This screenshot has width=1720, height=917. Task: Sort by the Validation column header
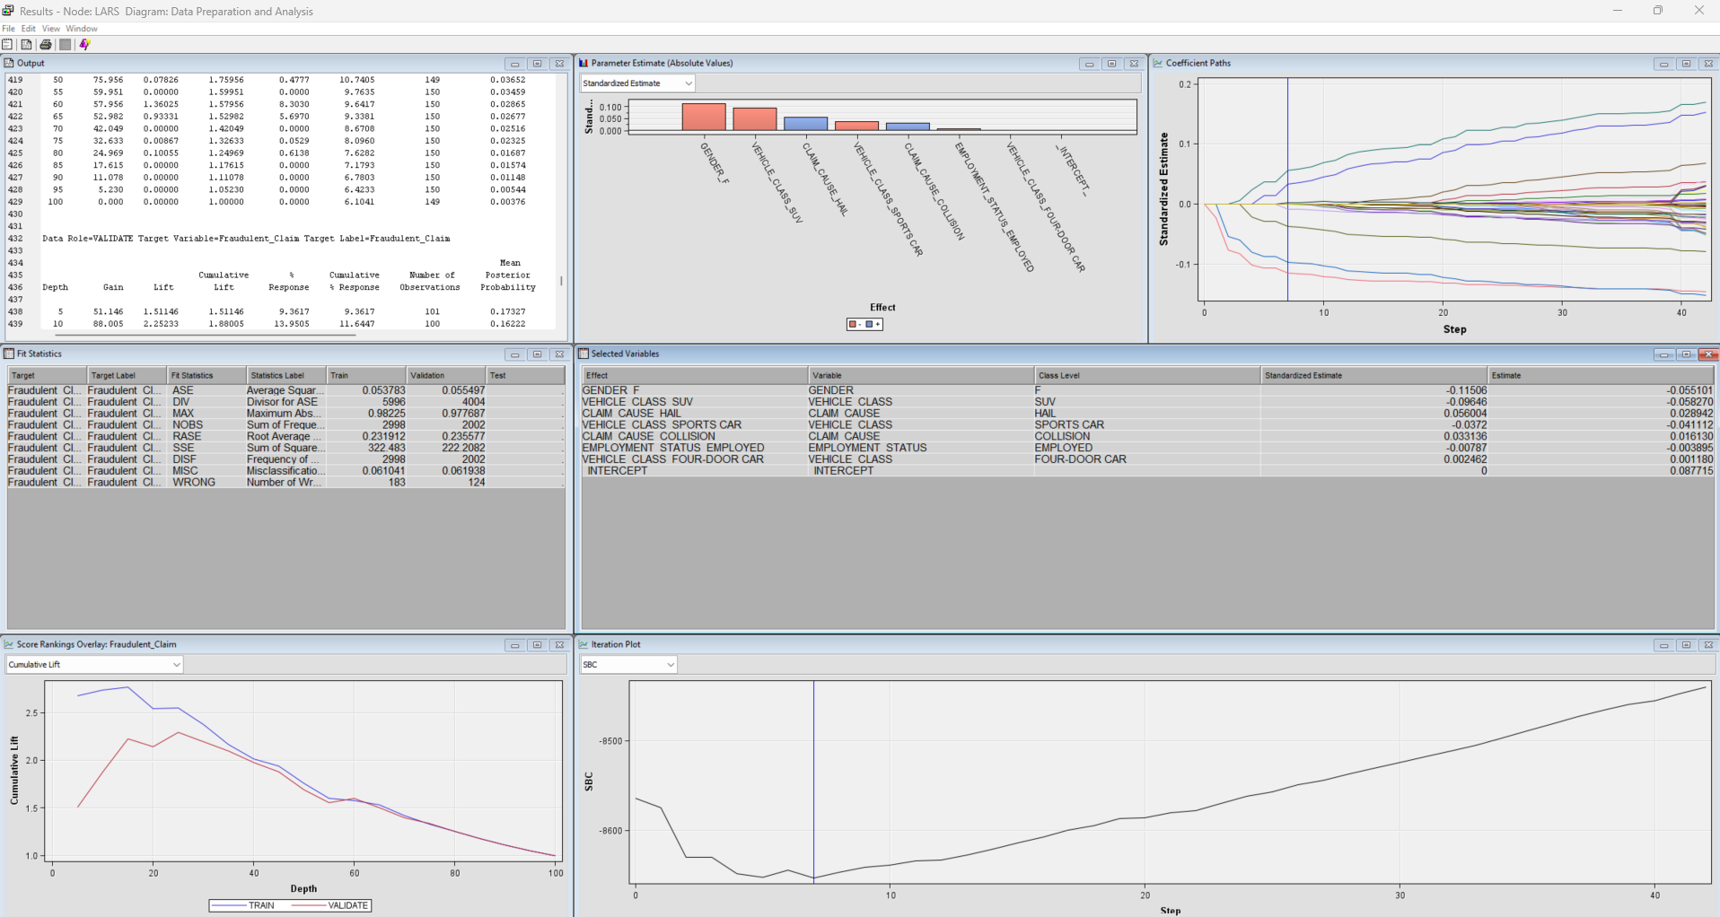tap(446, 375)
